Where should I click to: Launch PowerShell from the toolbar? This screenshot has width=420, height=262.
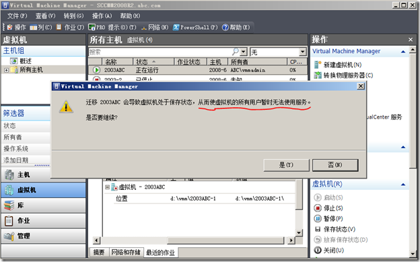point(195,28)
